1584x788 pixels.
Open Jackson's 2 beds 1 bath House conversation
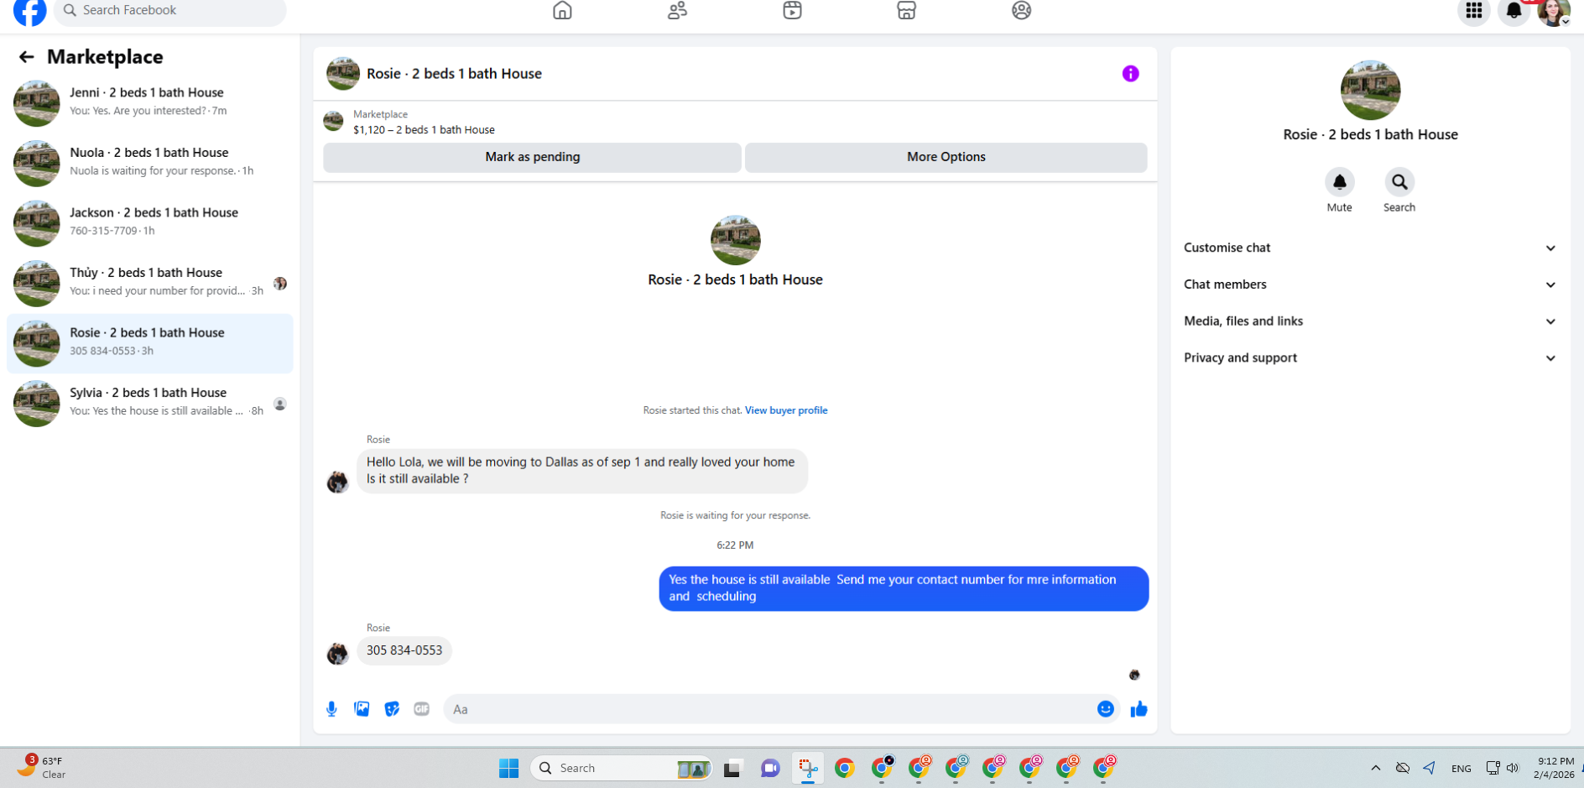[150, 223]
